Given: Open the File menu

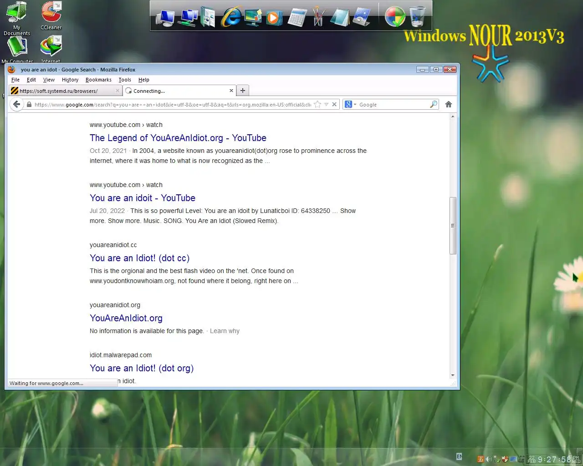Looking at the screenshot, I should click(x=15, y=80).
